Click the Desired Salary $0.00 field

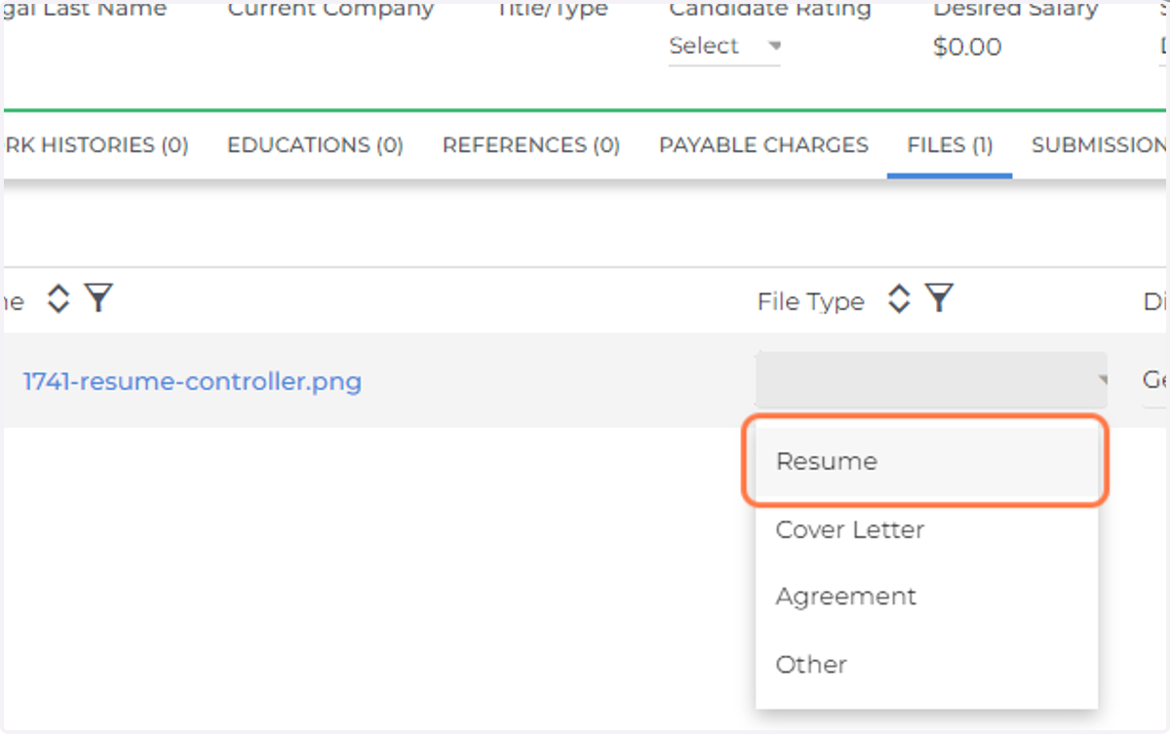pyautogui.click(x=967, y=47)
